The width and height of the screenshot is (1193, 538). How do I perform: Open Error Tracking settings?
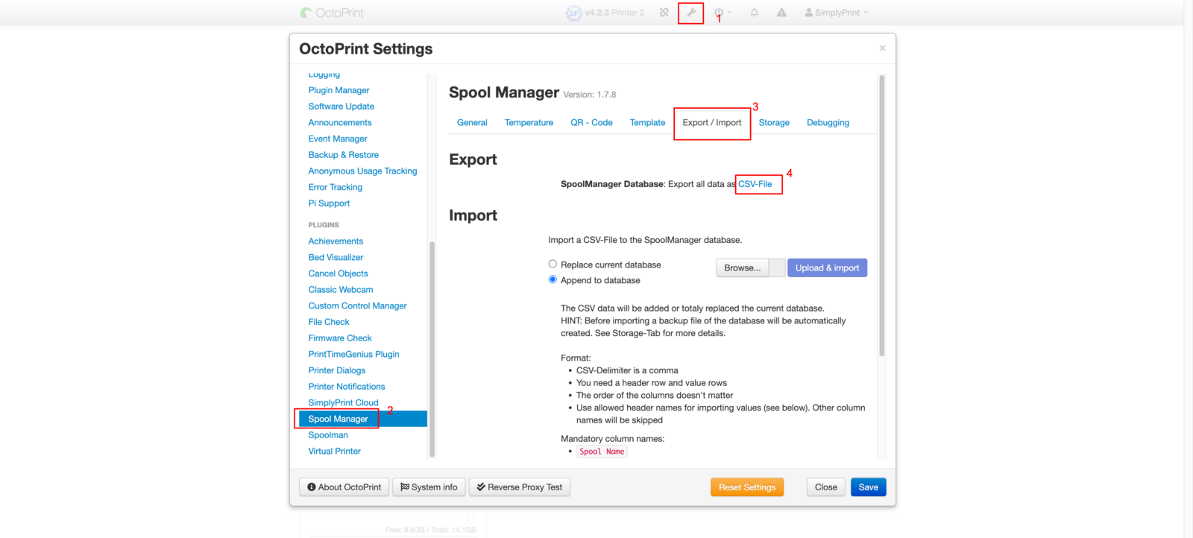(335, 187)
